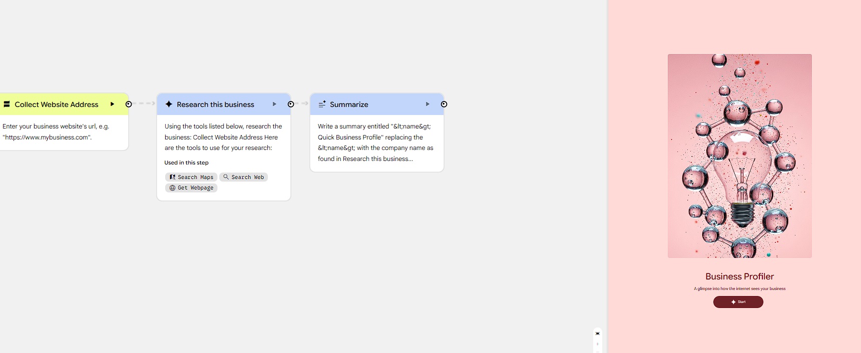The image size is (861, 353).
Task: Click the Summarize node's list icon
Action: pos(322,104)
